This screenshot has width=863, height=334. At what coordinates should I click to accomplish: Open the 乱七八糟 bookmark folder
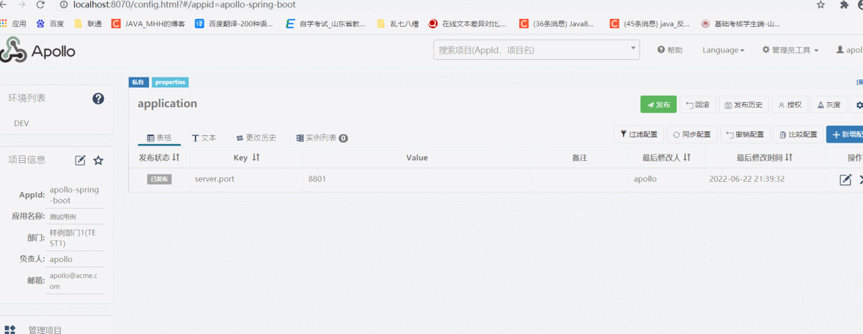[398, 24]
